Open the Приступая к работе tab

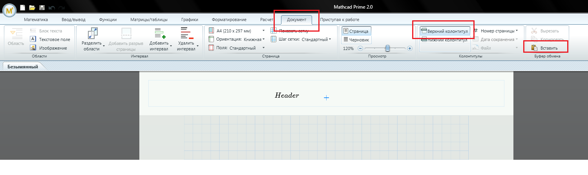(x=340, y=20)
